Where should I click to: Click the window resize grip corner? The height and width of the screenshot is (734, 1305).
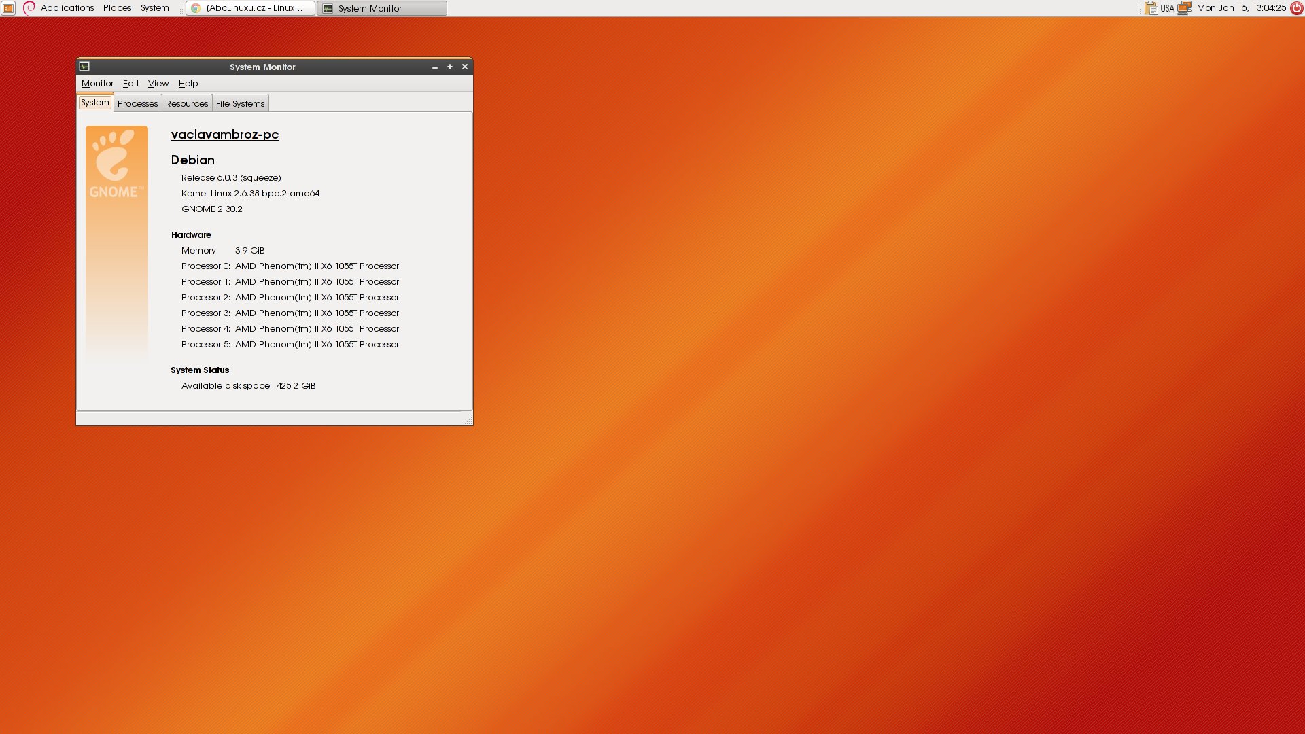(468, 421)
